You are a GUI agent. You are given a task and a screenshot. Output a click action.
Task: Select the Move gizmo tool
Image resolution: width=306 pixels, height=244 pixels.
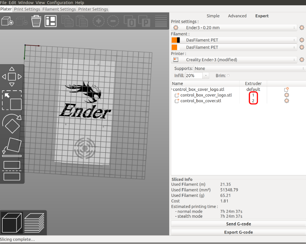[x=12, y=76]
